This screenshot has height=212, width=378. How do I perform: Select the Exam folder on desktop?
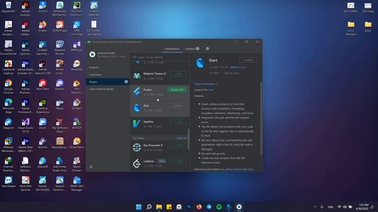point(368,26)
